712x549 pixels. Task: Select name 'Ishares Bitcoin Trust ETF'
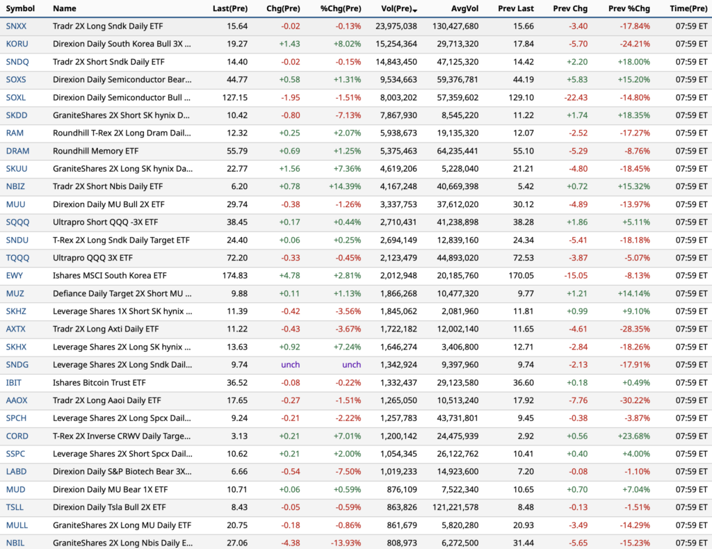coord(99,382)
